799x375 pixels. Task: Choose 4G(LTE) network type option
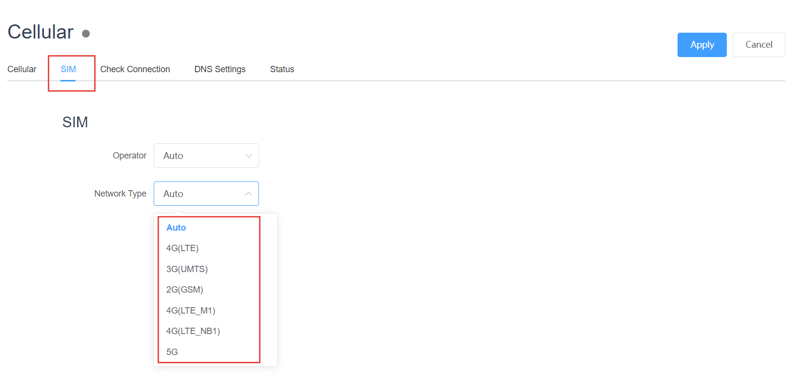(x=182, y=248)
